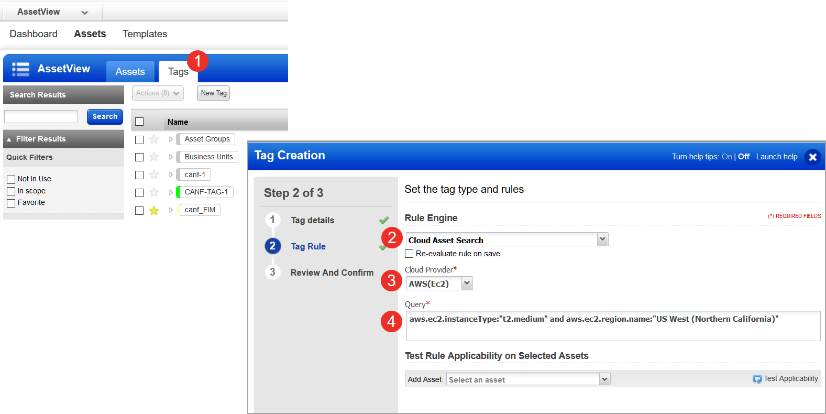Click the AssetView list icon
Screen dimensions: 826x414
(x=20, y=69)
